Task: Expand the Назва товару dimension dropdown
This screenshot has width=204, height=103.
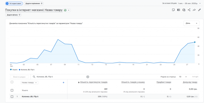Action: click(29, 83)
